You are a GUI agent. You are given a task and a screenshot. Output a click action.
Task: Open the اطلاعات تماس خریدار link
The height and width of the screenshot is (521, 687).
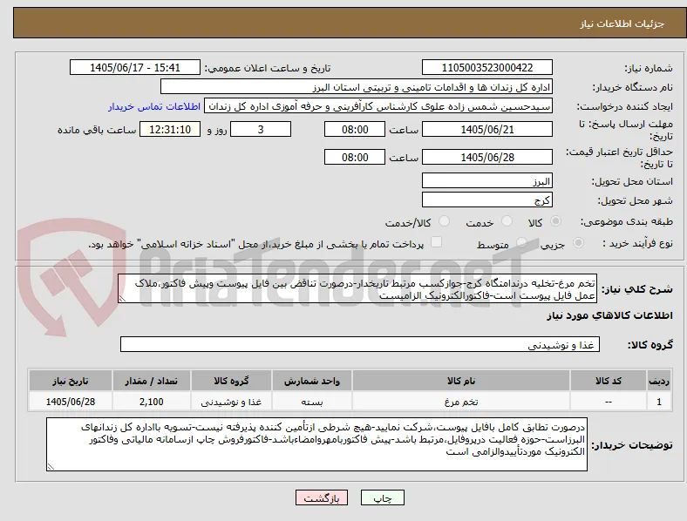tap(154, 106)
